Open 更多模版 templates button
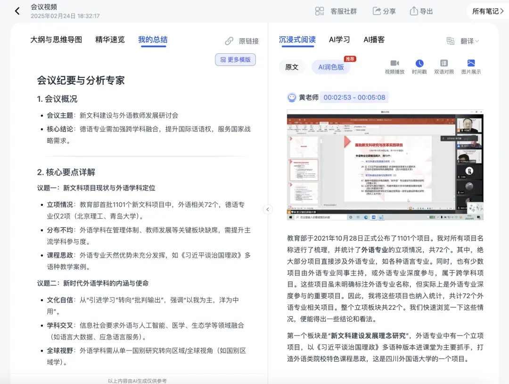The image size is (509, 384). [235, 60]
